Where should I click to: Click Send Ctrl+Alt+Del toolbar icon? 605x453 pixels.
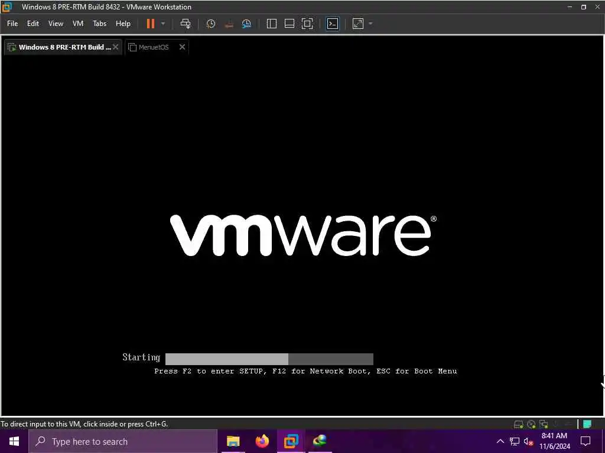click(x=186, y=24)
